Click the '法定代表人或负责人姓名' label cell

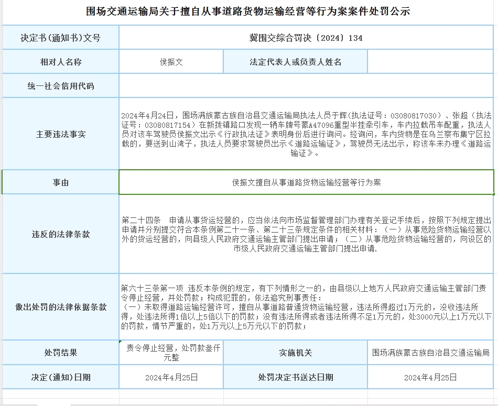pyautogui.click(x=295, y=62)
